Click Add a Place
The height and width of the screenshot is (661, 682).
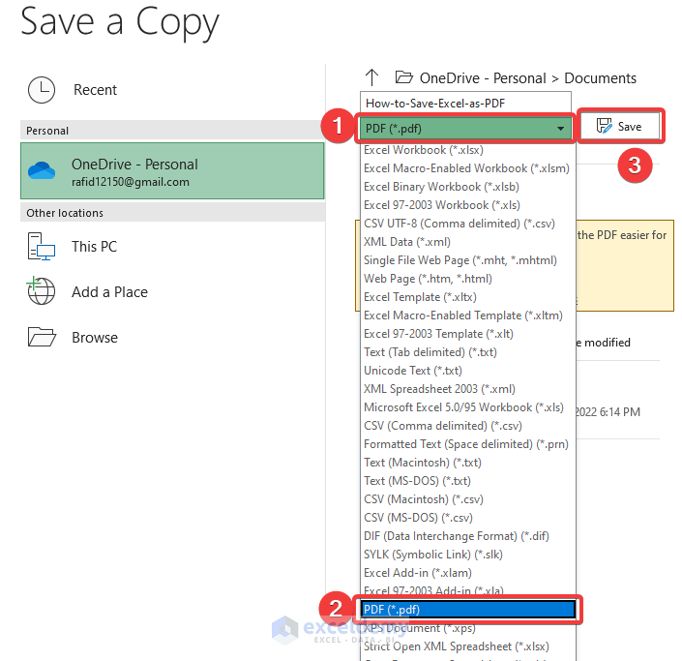172,291
